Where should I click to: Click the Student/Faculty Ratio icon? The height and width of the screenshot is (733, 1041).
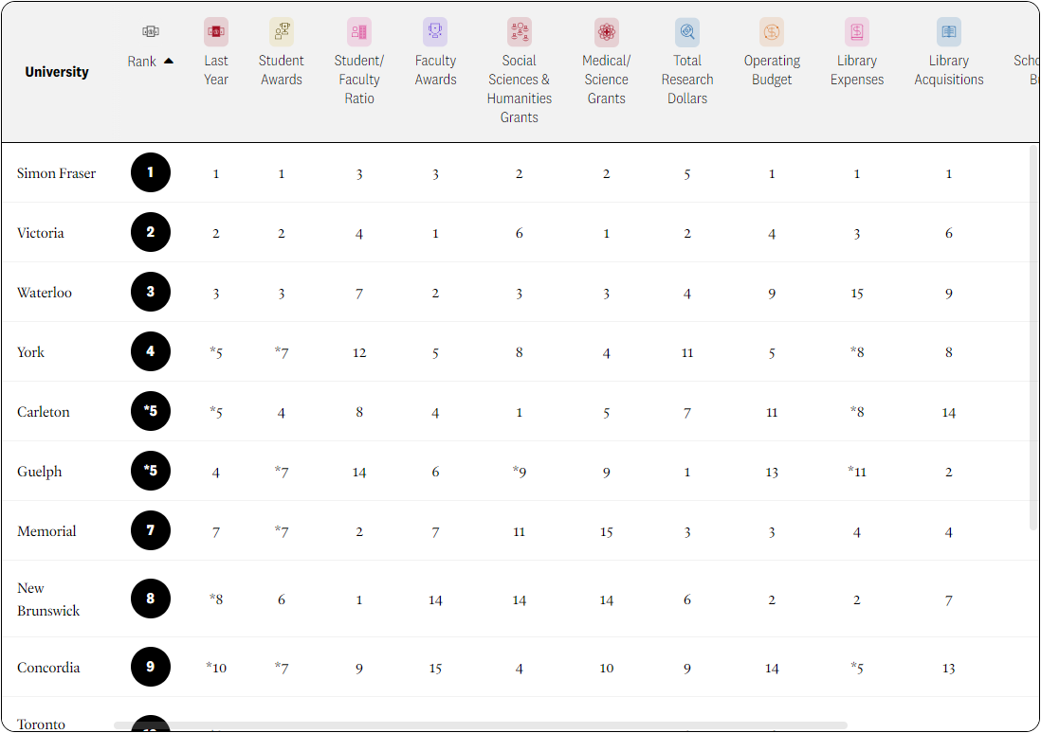[x=359, y=31]
